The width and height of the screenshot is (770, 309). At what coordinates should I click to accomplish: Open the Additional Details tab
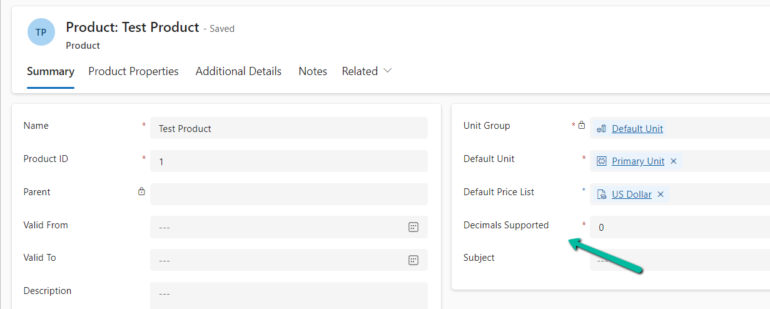tap(238, 71)
